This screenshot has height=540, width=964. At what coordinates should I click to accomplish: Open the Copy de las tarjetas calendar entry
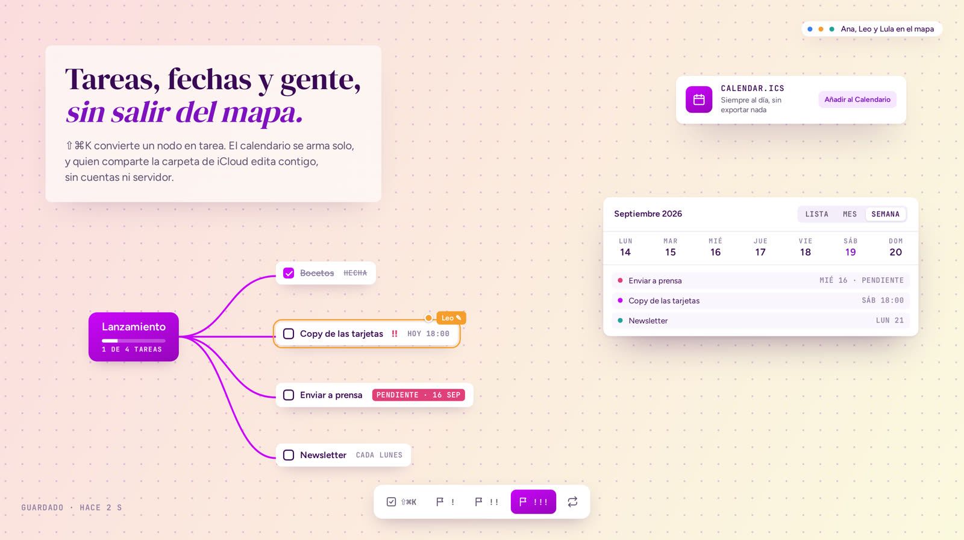pos(760,301)
